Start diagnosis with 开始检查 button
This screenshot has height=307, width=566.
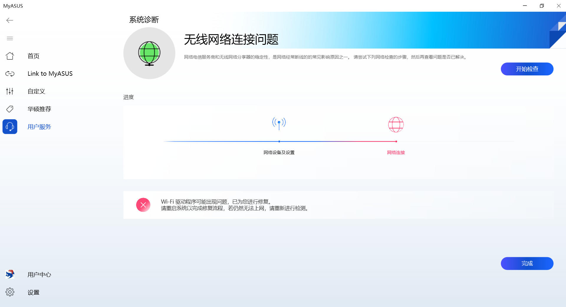tap(527, 69)
